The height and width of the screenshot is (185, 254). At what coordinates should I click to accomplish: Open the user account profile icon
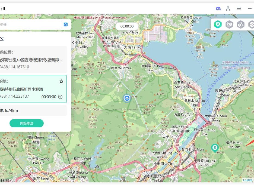[228, 8]
